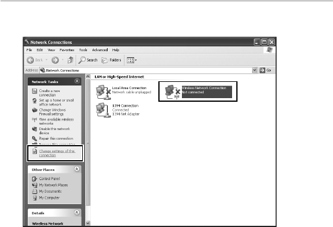Click Change settings of this connection link
This screenshot has height=227, width=333.
pyautogui.click(x=57, y=153)
